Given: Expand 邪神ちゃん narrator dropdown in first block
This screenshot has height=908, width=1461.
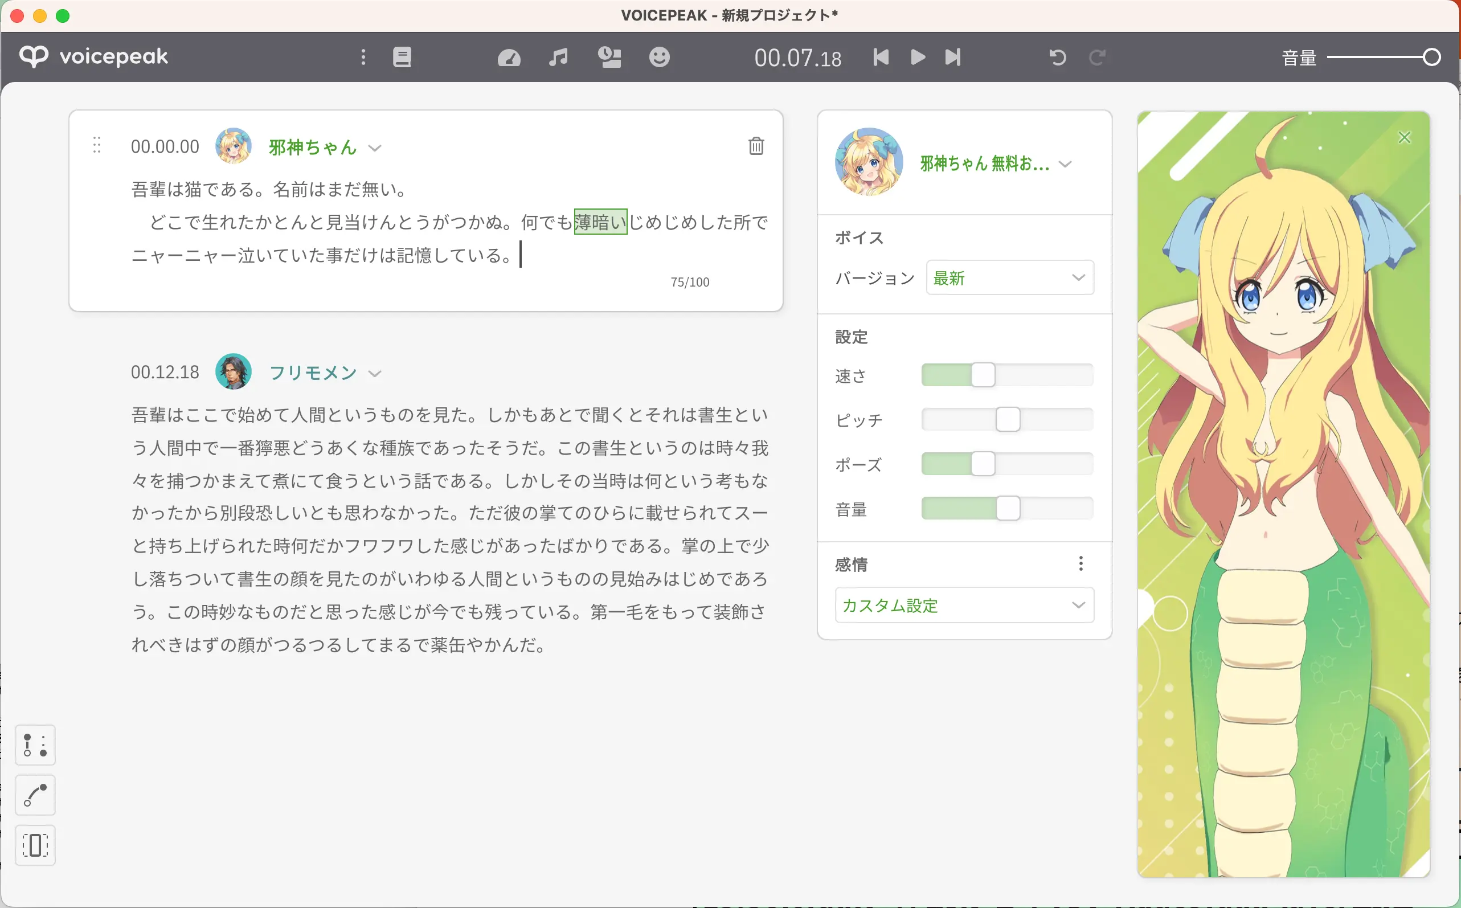Looking at the screenshot, I should [x=375, y=148].
